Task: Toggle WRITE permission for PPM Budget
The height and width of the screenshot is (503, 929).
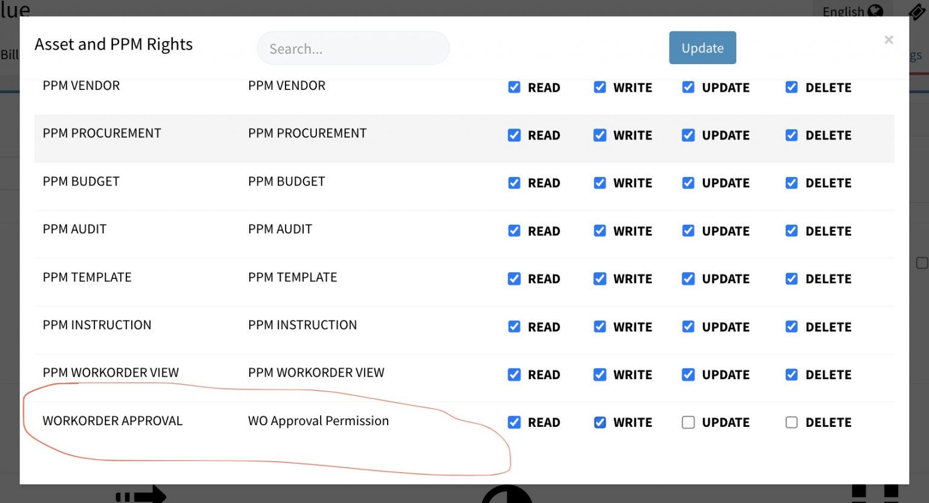Action: coord(600,183)
